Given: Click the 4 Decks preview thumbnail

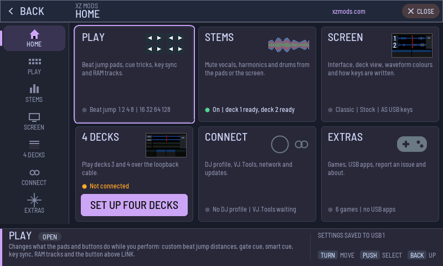Looking at the screenshot, I should coord(166,145).
